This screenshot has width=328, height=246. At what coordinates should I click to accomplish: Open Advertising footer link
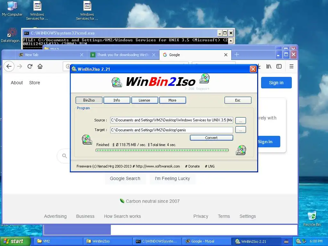click(55, 216)
